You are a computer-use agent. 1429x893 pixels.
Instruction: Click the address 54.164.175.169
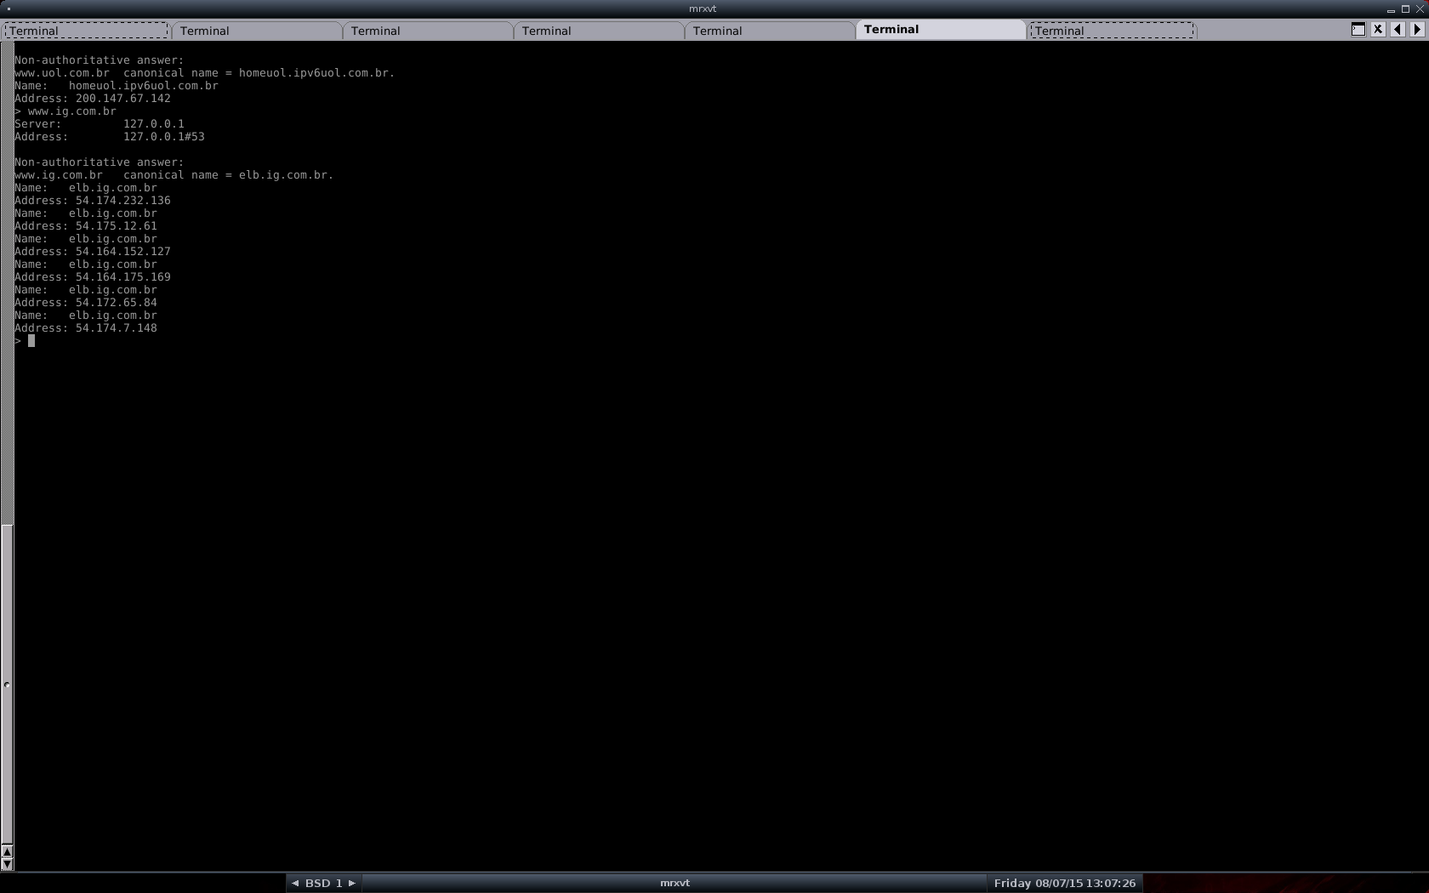click(123, 277)
